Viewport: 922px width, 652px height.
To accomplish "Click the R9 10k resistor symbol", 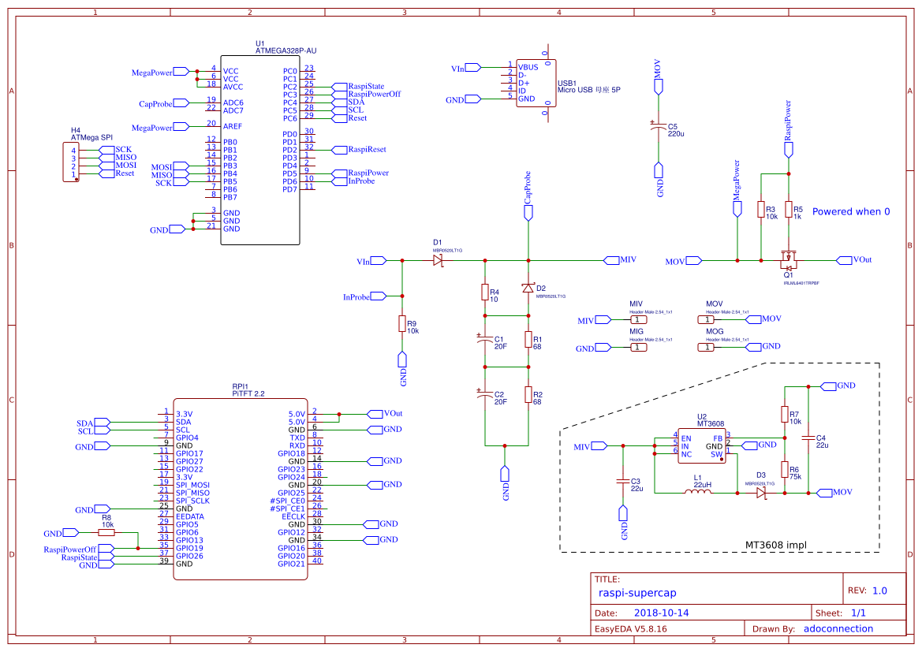I will click(402, 324).
